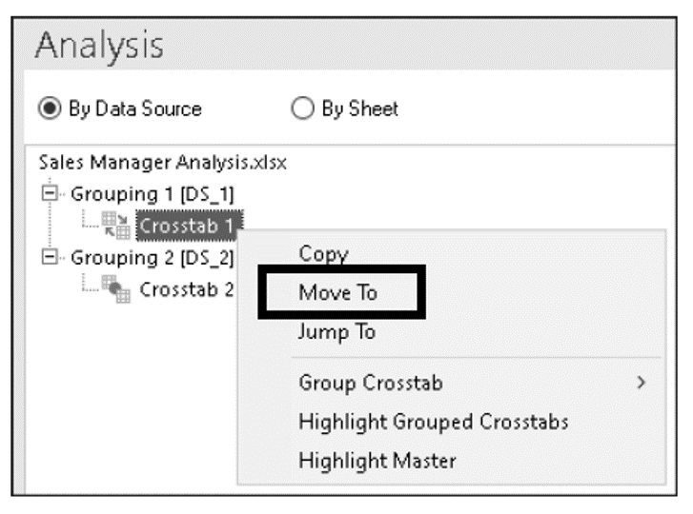The image size is (693, 514).
Task: Click the By Sheet label text
Action: (x=359, y=109)
